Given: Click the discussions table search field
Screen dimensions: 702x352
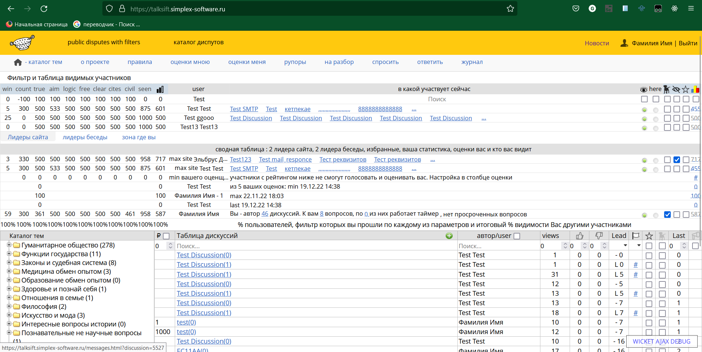Looking at the screenshot, I should point(316,246).
